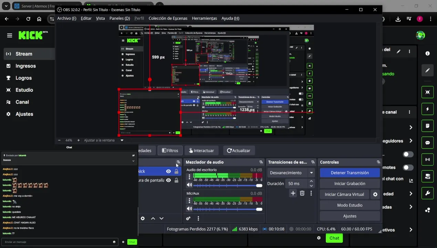The width and height of the screenshot is (437, 248).
Task: Reload the browser page
Action: (x=28, y=19)
